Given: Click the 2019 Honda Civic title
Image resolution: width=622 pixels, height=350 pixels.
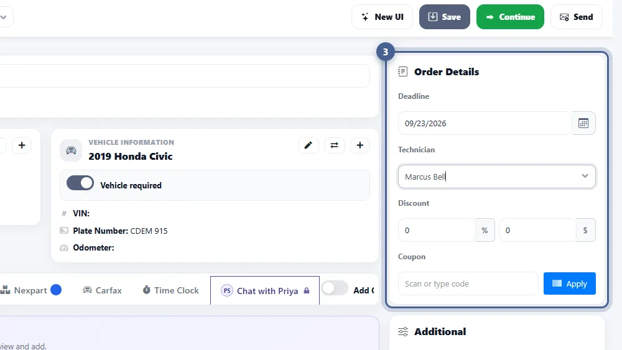Looking at the screenshot, I should click(x=131, y=157).
